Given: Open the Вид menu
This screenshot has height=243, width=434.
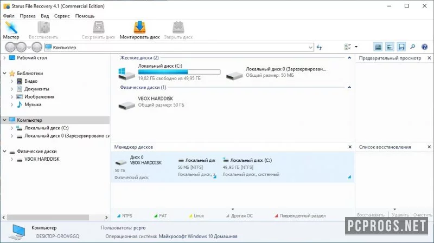Looking at the screenshot, I should pyautogui.click(x=45, y=16).
